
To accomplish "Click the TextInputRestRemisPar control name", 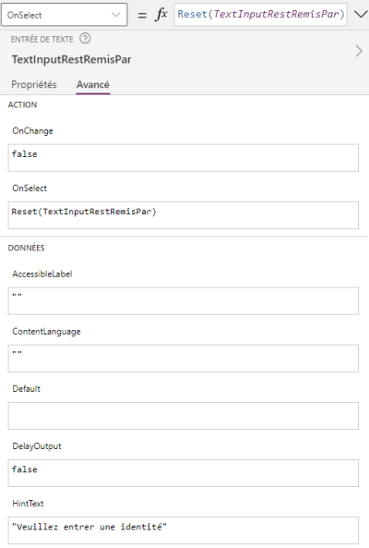I will tap(72, 59).
